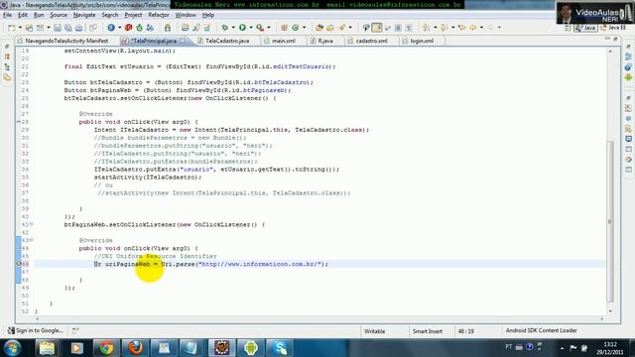Switch to login.xml editor tab
This screenshot has width=635, height=357.
click(422, 41)
